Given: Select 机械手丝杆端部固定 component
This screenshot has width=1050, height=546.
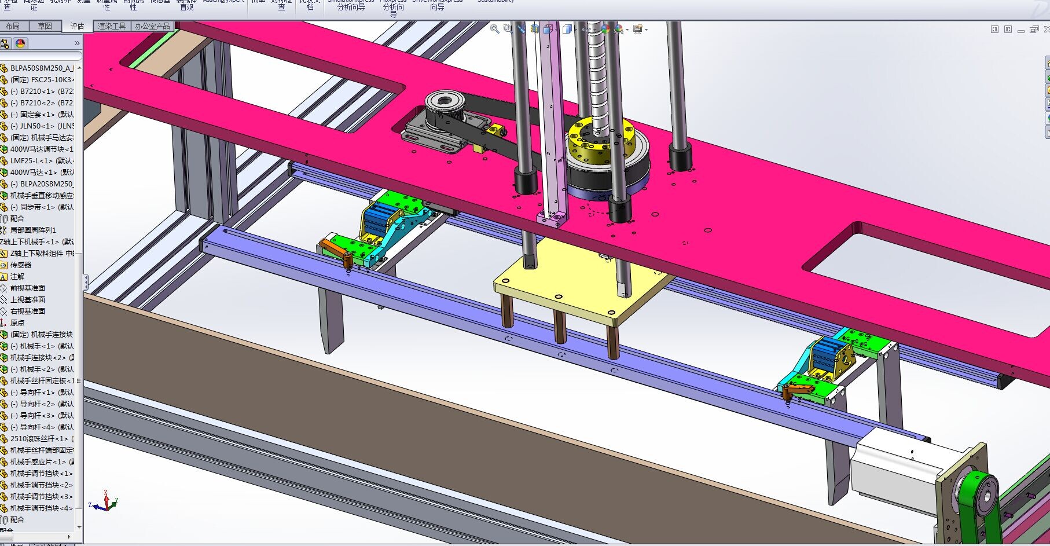Looking at the screenshot, I should click(x=42, y=450).
